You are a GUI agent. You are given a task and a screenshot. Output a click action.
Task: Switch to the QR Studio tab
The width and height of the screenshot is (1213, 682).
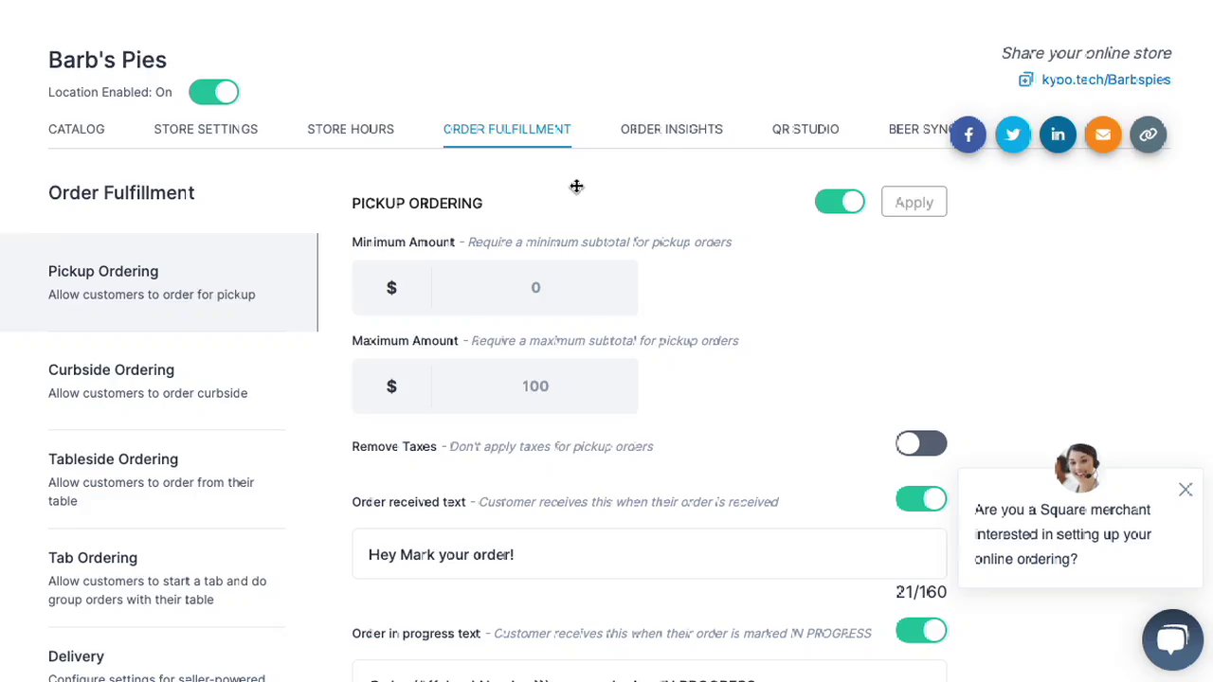pyautogui.click(x=806, y=129)
